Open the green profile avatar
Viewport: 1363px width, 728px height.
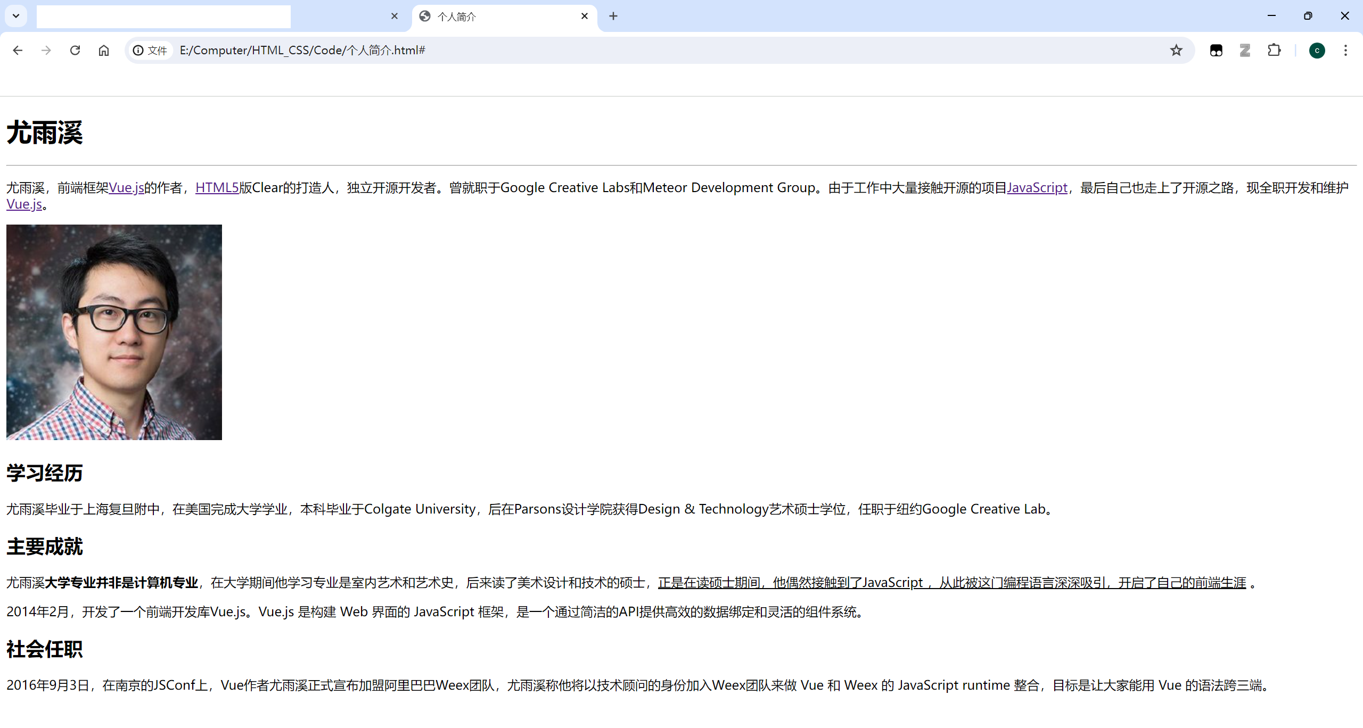1317,51
